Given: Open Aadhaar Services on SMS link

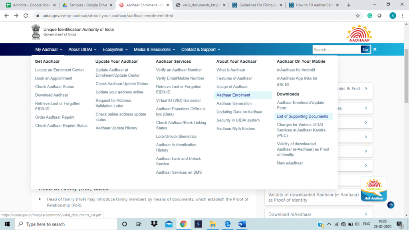Looking at the screenshot, I should pyautogui.click(x=179, y=172).
